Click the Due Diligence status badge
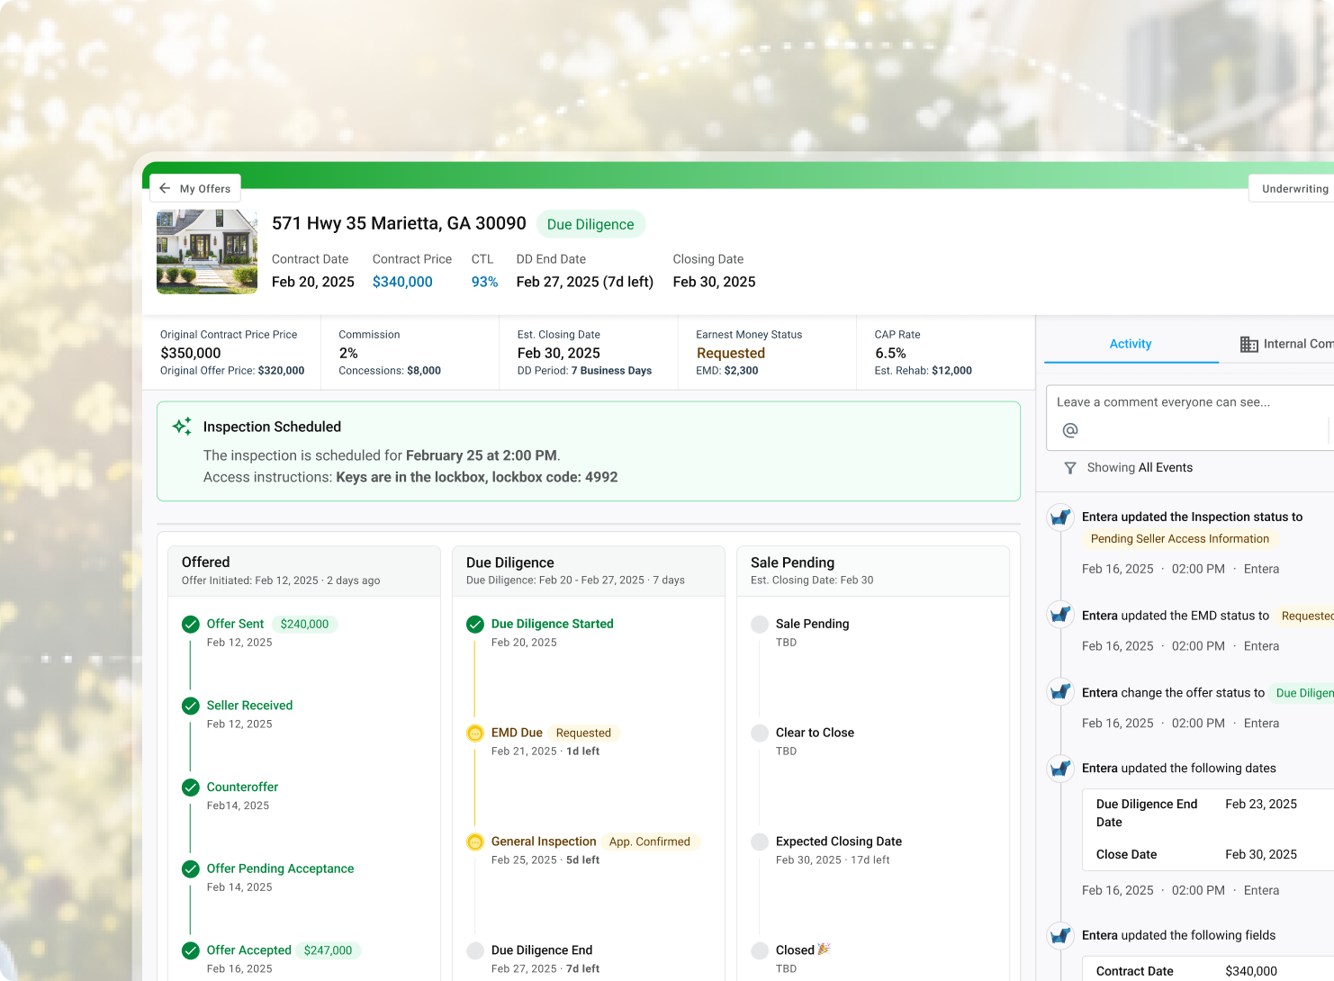Image resolution: width=1334 pixels, height=981 pixels. (590, 224)
